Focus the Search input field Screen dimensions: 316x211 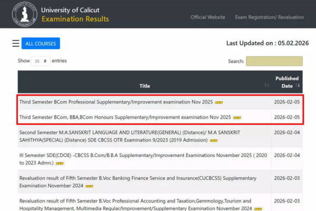pos(274,61)
